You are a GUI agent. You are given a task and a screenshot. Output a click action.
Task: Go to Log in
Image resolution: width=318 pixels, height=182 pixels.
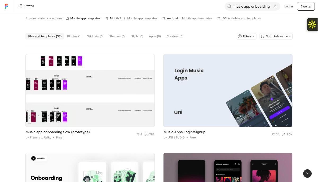click(289, 6)
